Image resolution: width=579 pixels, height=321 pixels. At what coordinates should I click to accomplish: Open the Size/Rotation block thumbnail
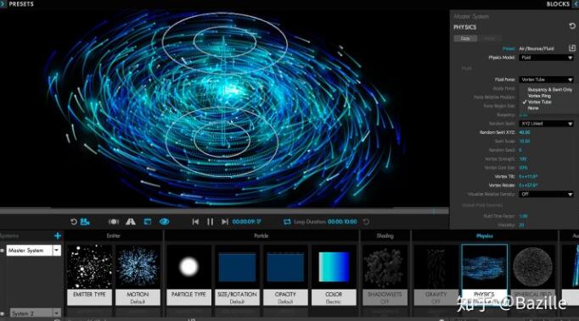pos(237,267)
